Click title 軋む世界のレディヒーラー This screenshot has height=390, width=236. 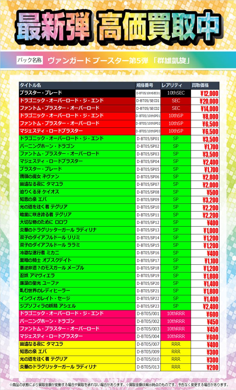[45, 291]
